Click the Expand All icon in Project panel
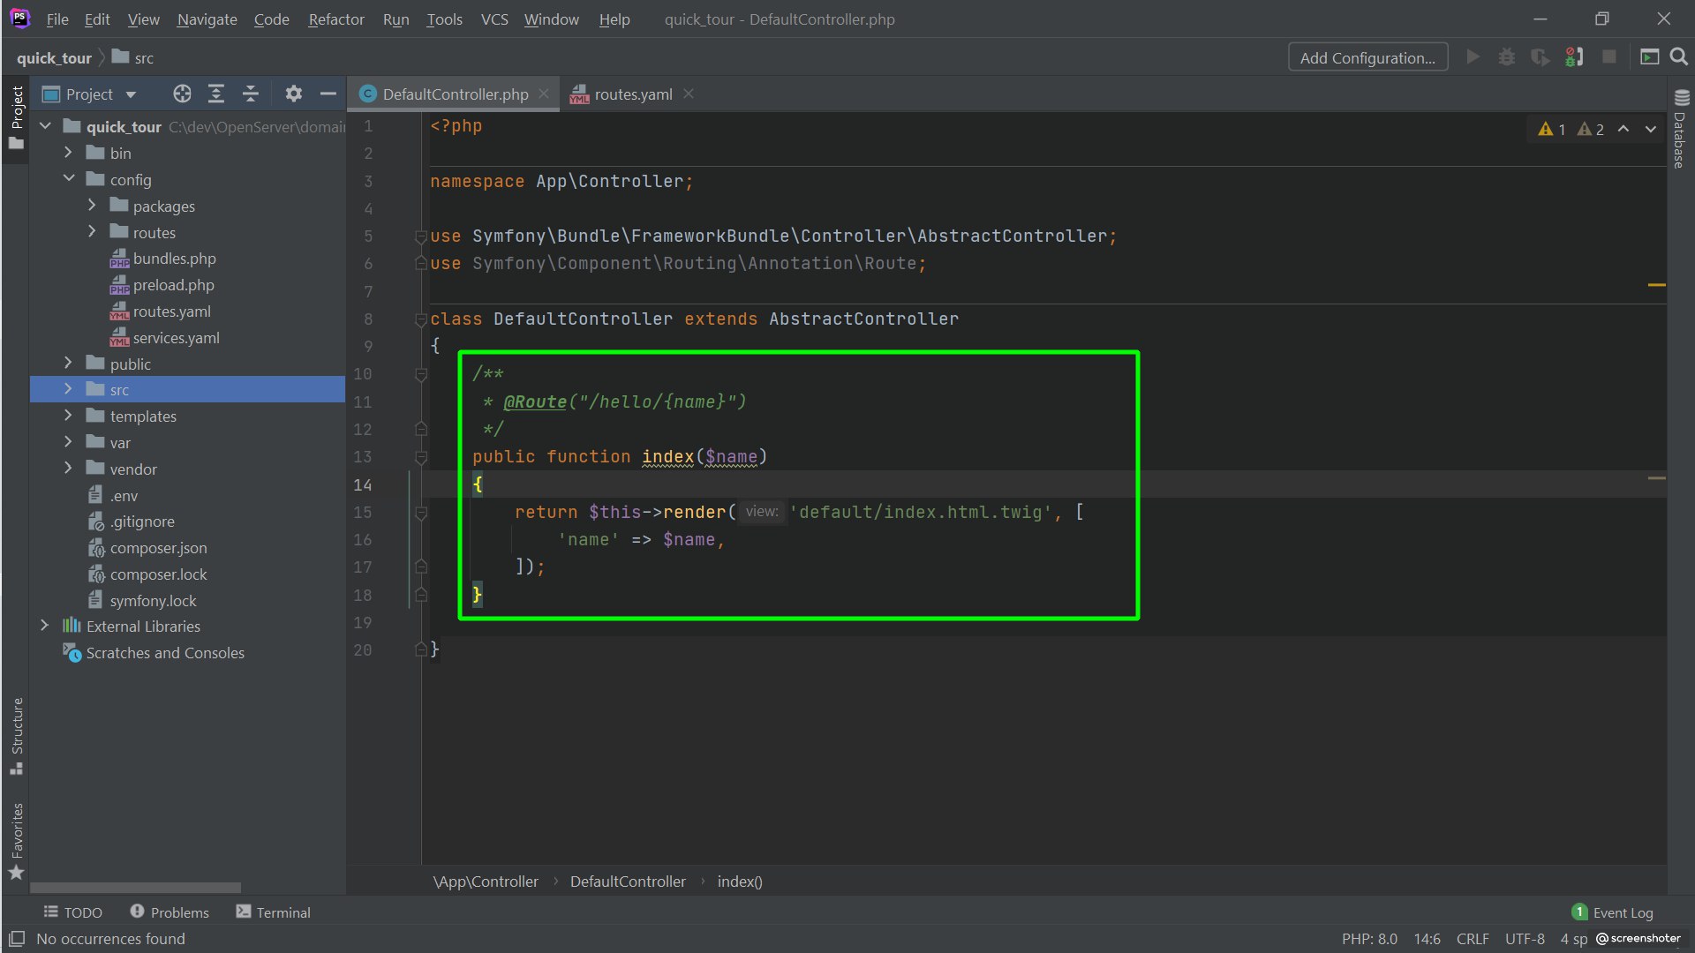The width and height of the screenshot is (1695, 953). pyautogui.click(x=216, y=94)
